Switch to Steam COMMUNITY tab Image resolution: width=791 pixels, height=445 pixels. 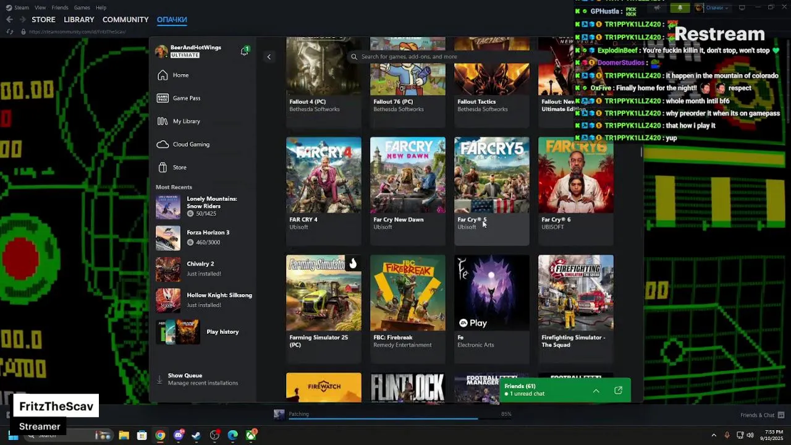(x=125, y=20)
